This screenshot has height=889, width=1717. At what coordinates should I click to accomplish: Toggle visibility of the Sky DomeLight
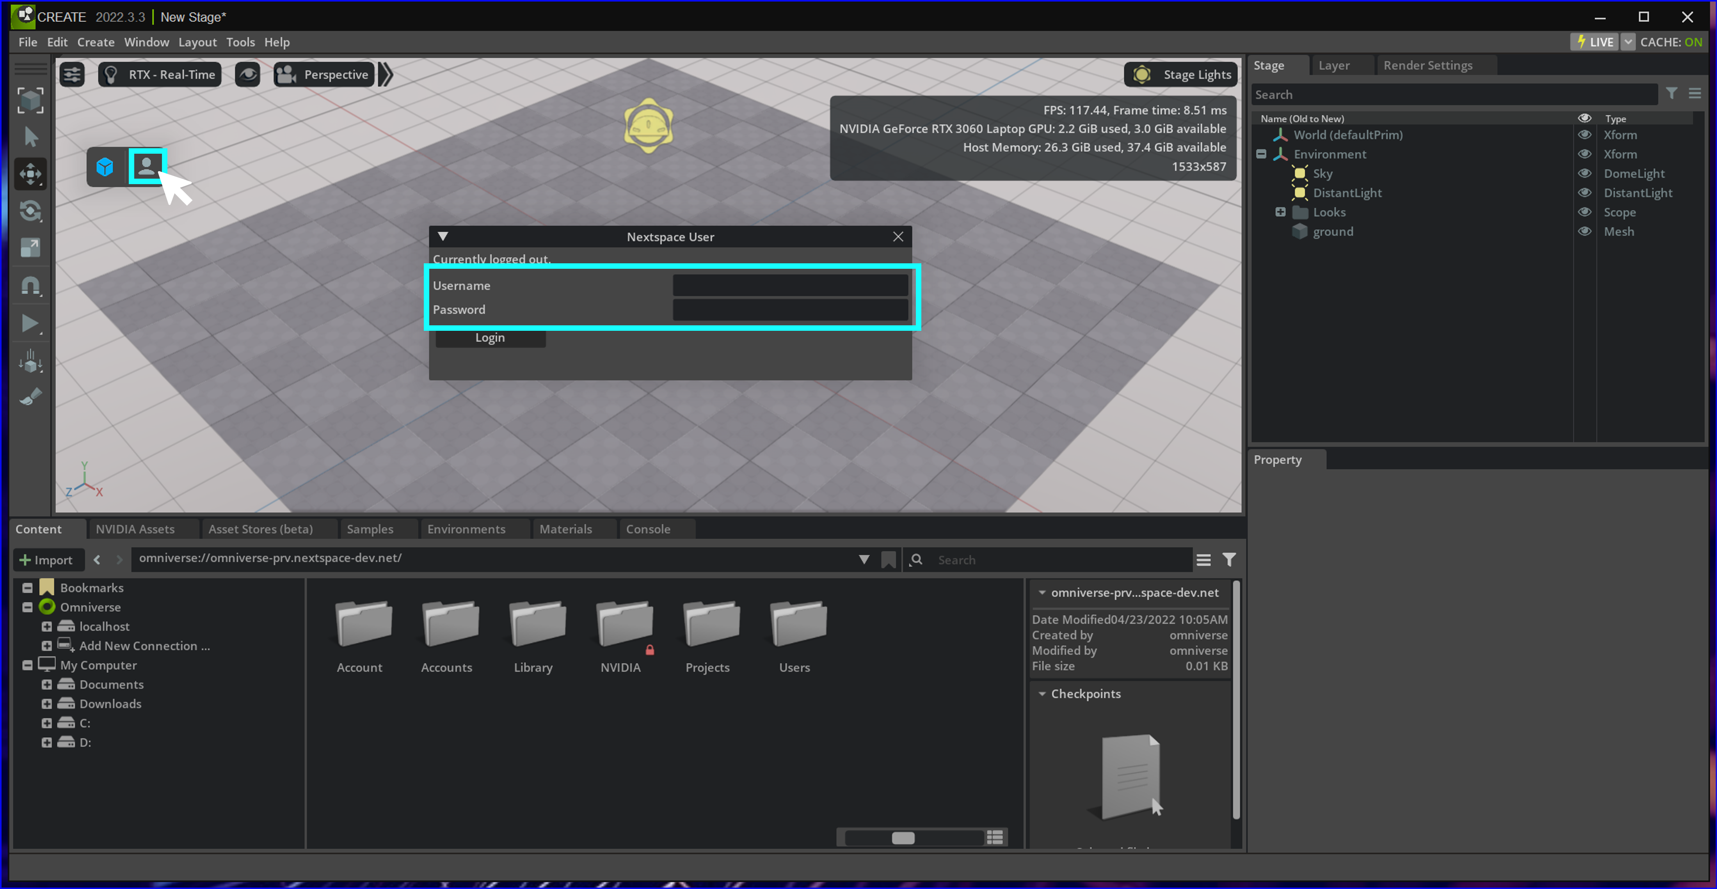(1584, 173)
